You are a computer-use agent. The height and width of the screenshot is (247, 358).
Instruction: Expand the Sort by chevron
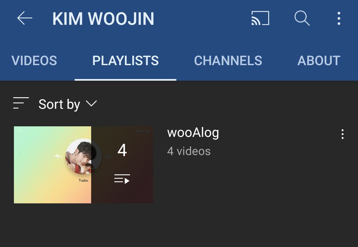(x=91, y=103)
